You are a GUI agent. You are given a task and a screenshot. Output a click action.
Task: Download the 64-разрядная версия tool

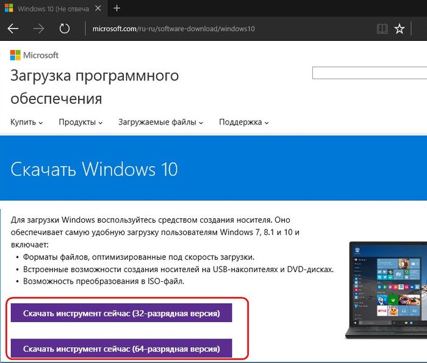pyautogui.click(x=121, y=348)
